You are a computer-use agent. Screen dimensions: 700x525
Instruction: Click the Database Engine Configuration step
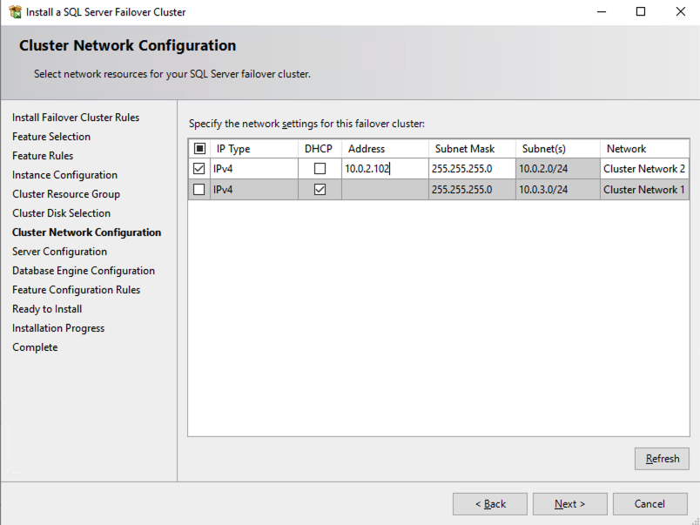(84, 271)
